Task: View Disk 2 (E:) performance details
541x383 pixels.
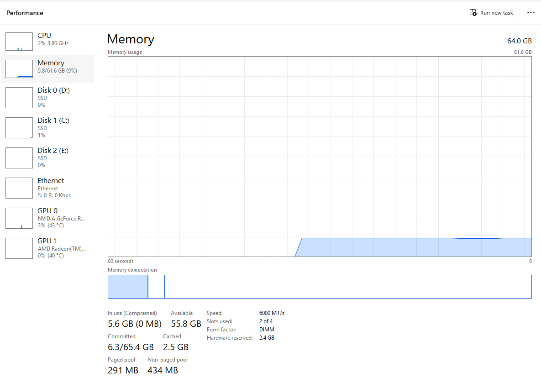Action: click(19, 158)
